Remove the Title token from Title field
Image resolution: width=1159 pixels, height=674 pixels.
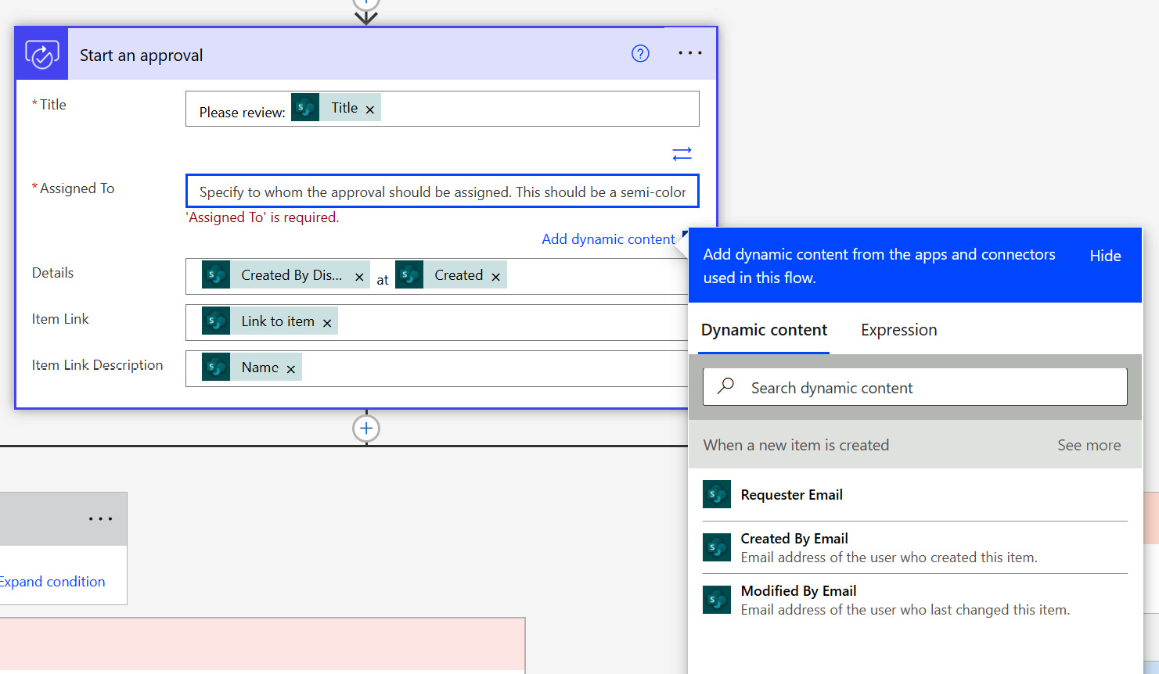tap(370, 109)
